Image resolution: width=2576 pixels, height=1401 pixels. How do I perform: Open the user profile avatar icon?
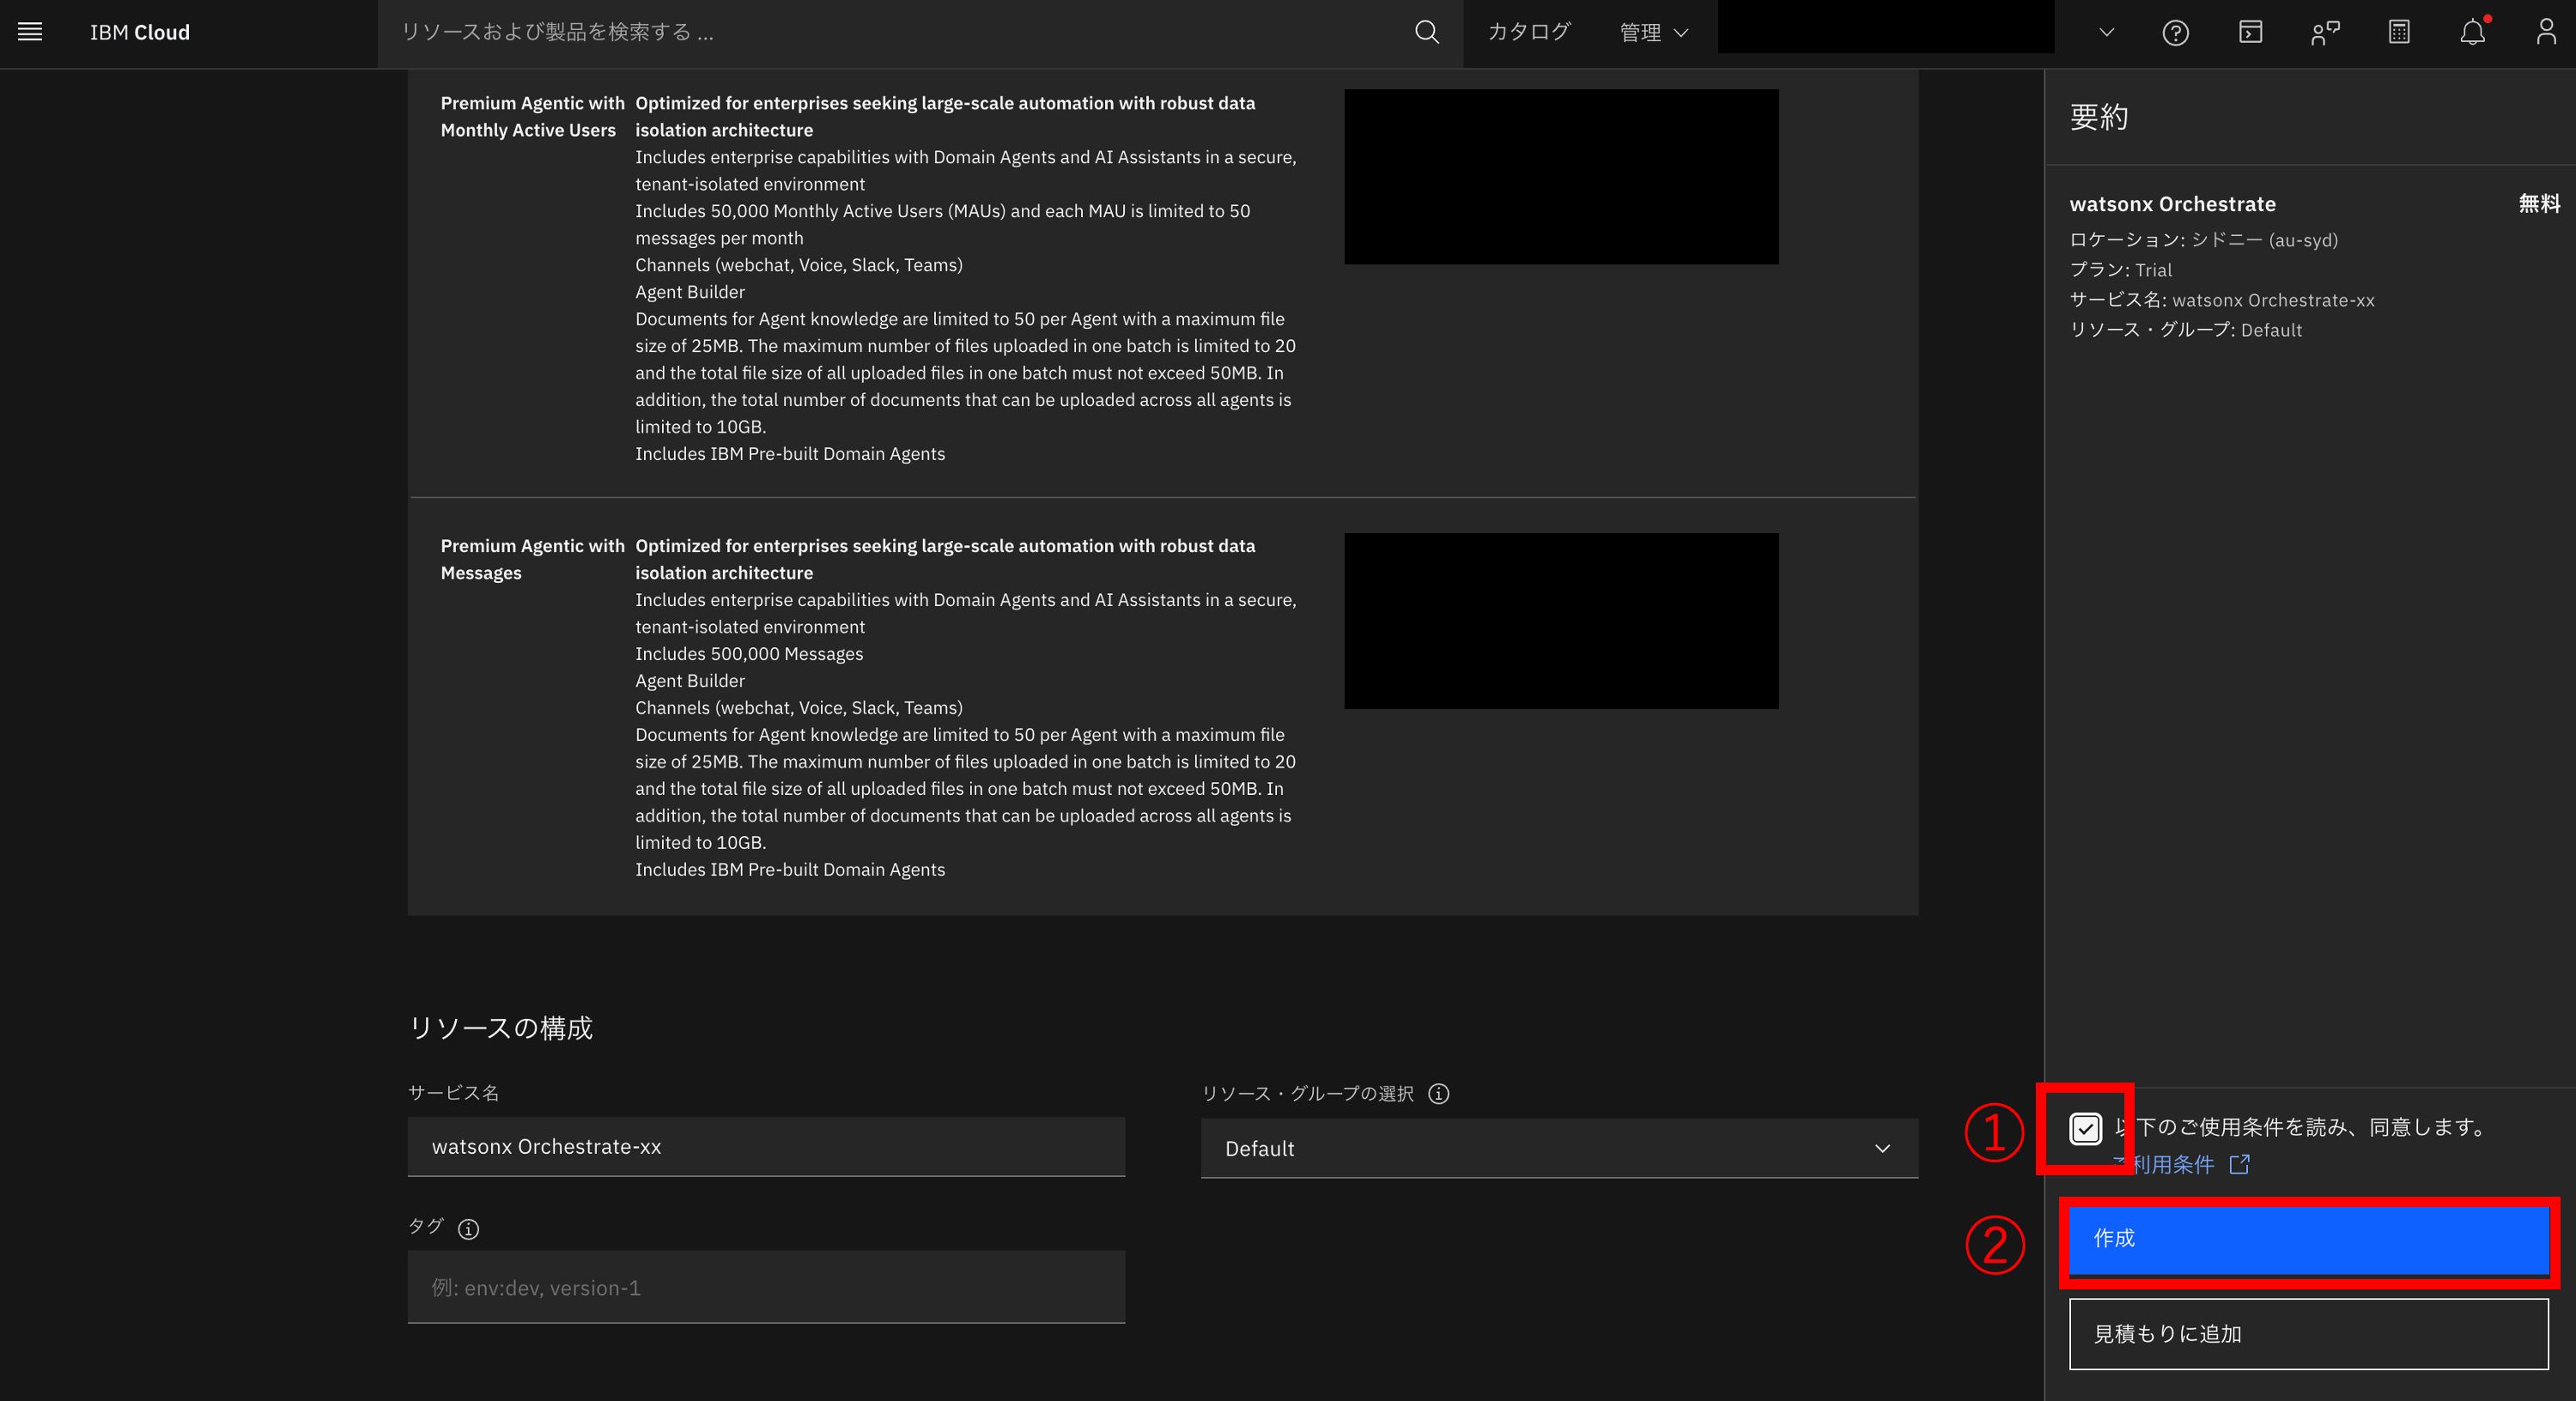[2546, 32]
